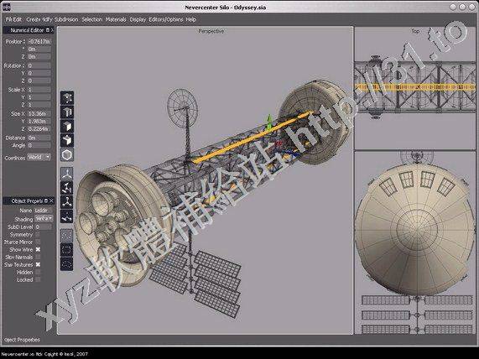Open the Edit menu
479x359 pixels.
(x=18, y=19)
